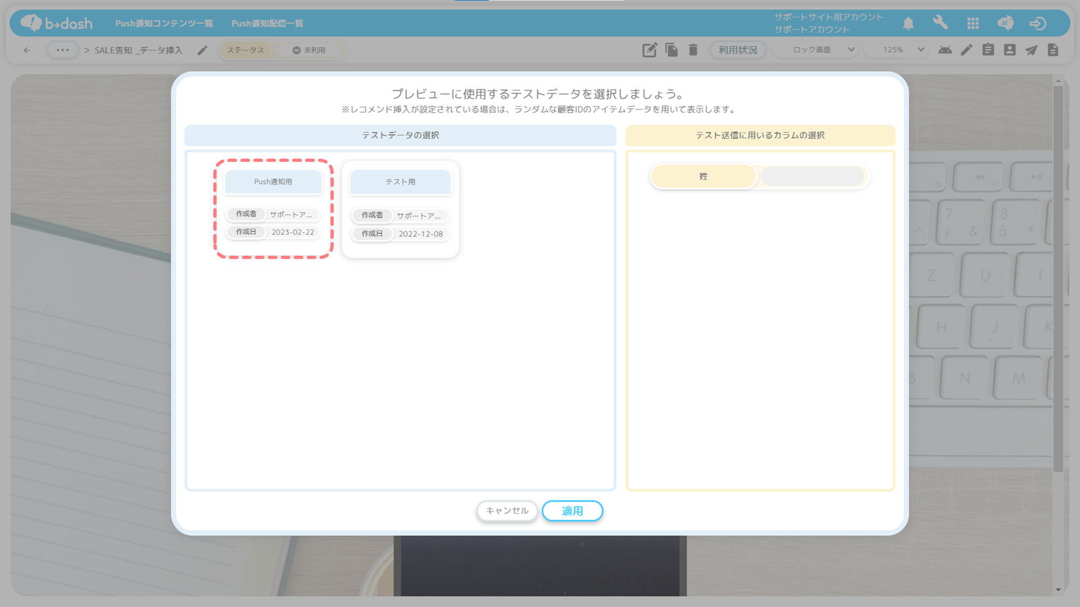Click the empty column toggle beside 姓
Screen dimensions: 1080x607
812,176
